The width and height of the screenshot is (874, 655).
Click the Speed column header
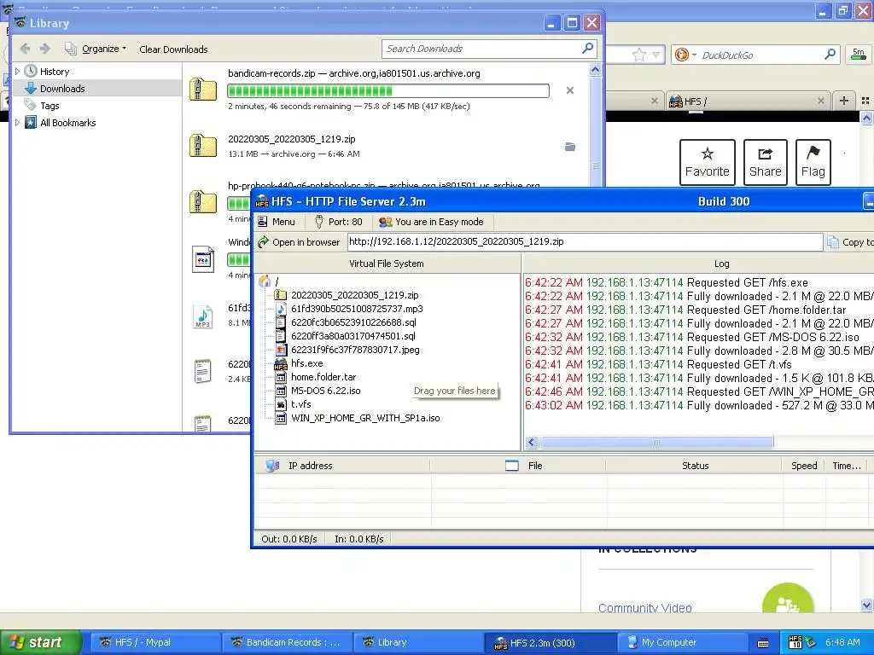[x=804, y=466]
